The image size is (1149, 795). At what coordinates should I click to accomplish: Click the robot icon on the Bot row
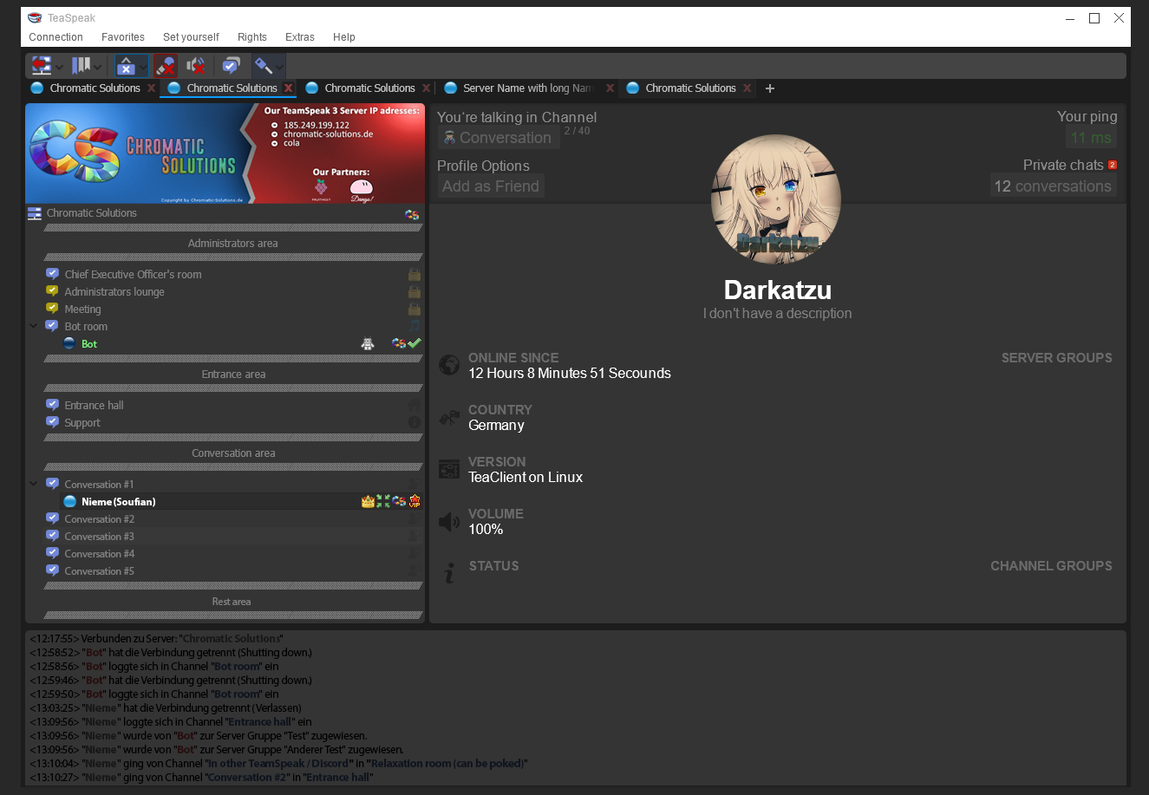coord(368,344)
